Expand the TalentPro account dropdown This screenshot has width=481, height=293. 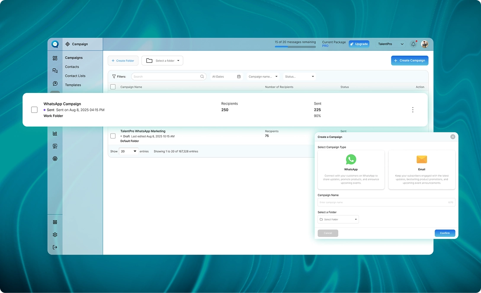tap(391, 44)
